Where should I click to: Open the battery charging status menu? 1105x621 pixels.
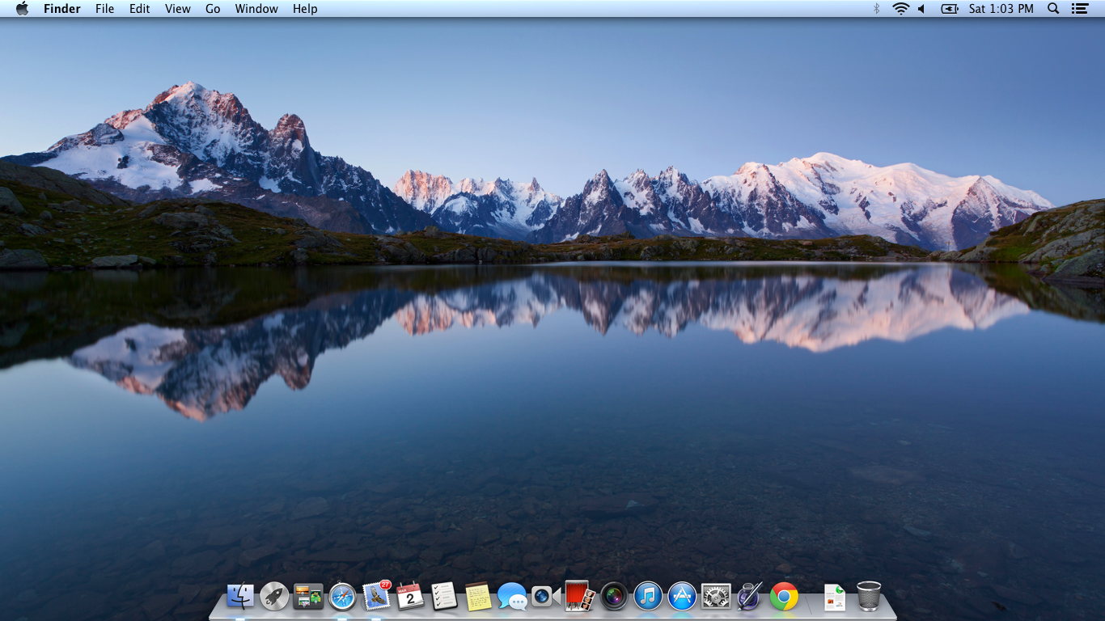949,9
